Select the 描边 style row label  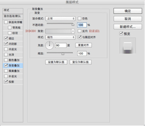(x=11, y=38)
